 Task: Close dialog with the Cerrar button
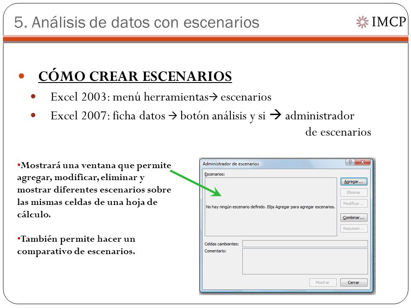(354, 282)
